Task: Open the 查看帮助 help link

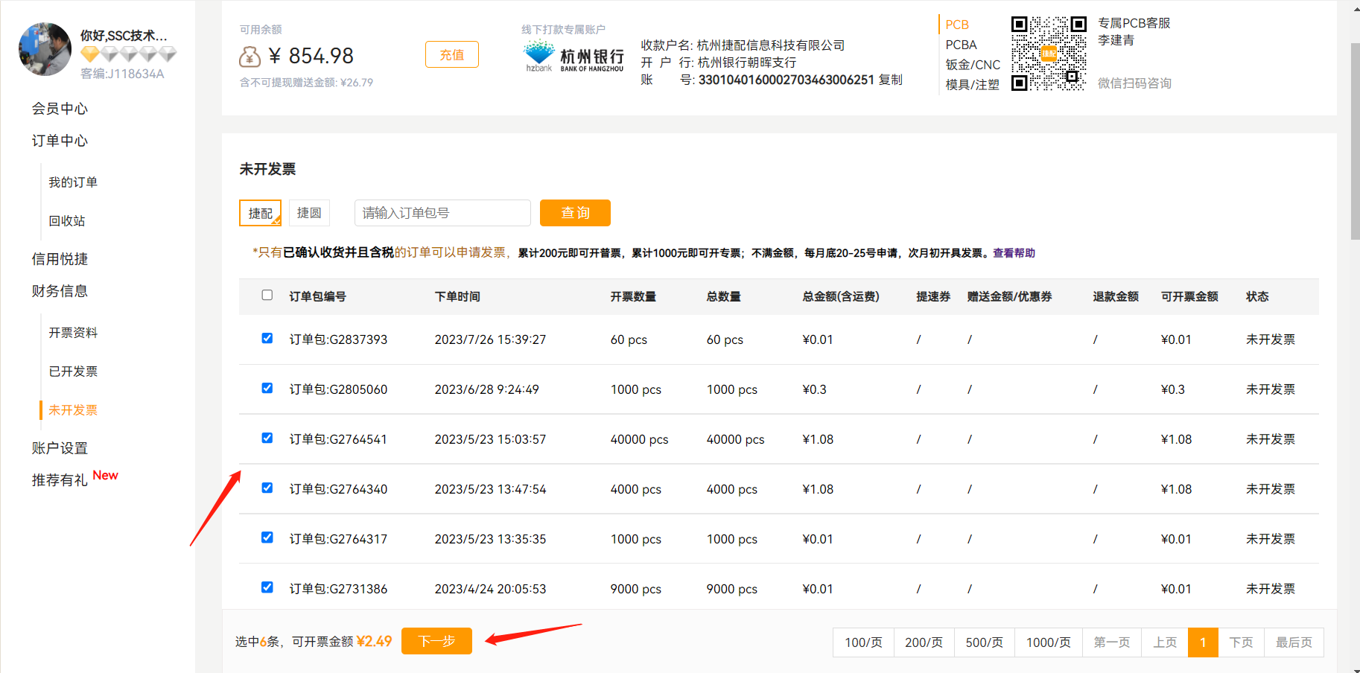Action: click(1014, 253)
